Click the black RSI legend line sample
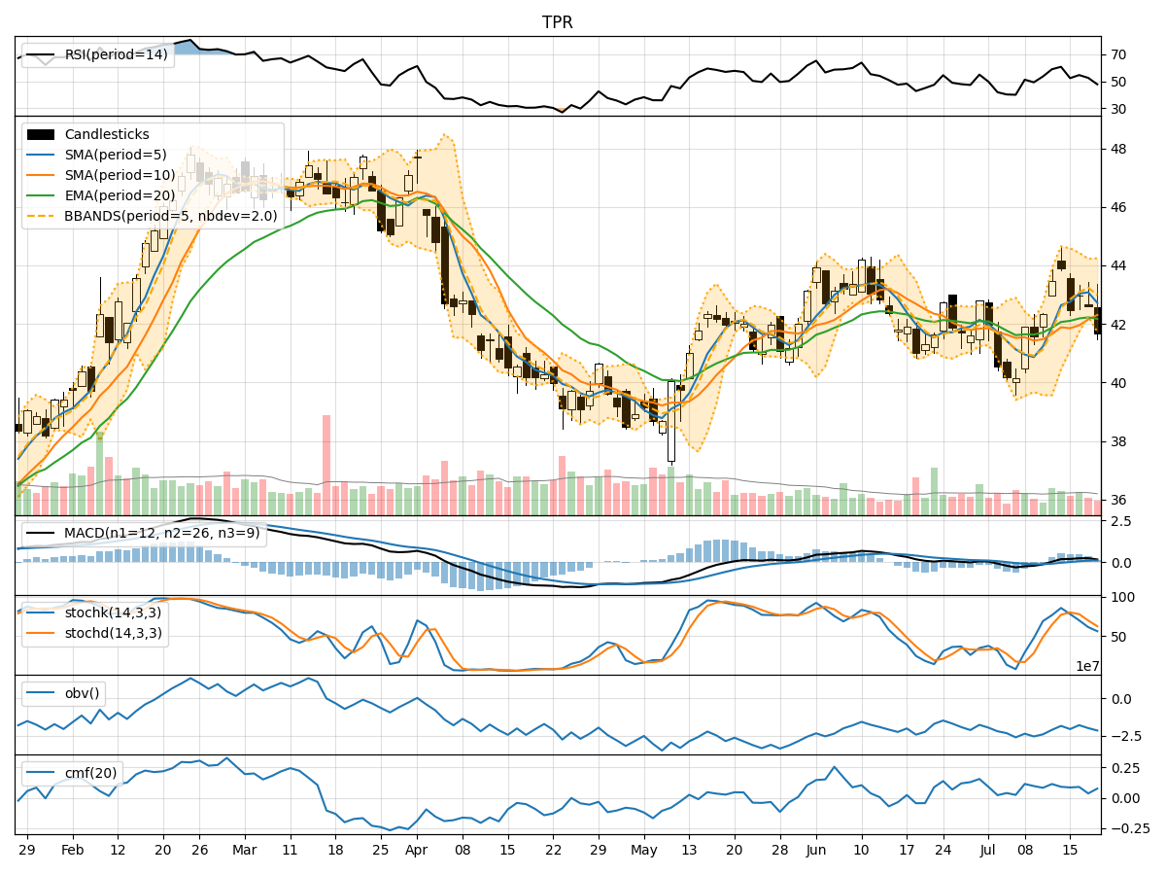This screenshot has width=1166, height=875. pyautogui.click(x=41, y=54)
